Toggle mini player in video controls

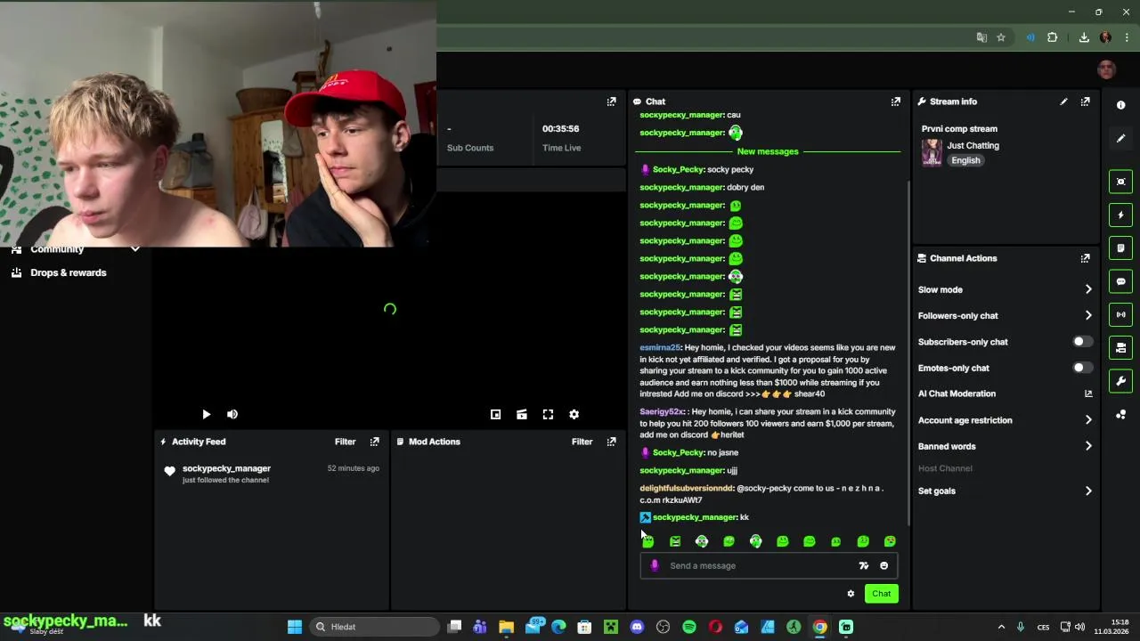496,414
